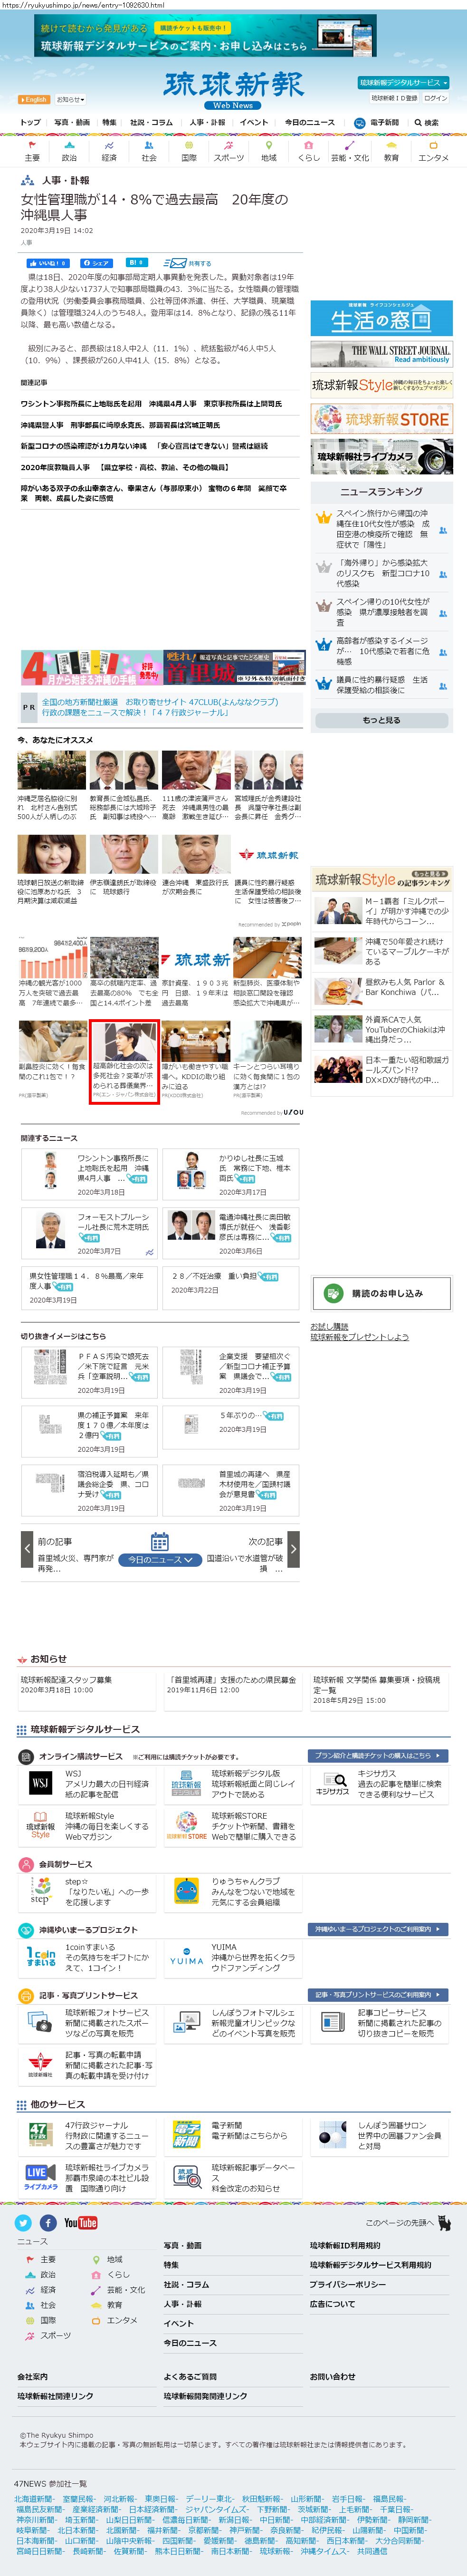Expand the お知らせ dropdown beside English
Viewport: 467px width, 2576px height.
click(70, 100)
